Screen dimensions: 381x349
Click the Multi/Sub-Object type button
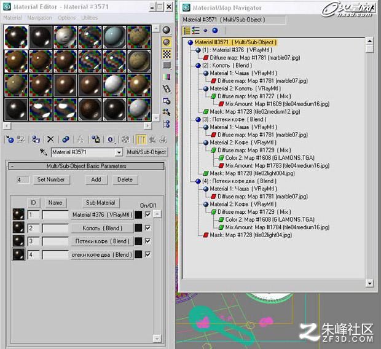146,152
